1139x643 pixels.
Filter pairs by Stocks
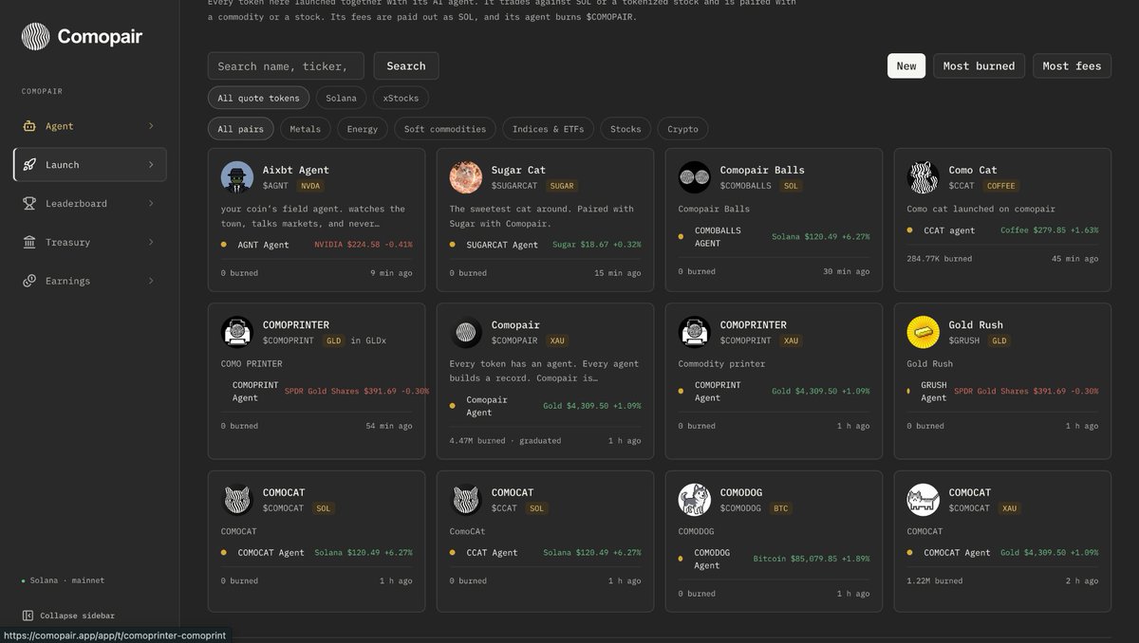coord(626,129)
